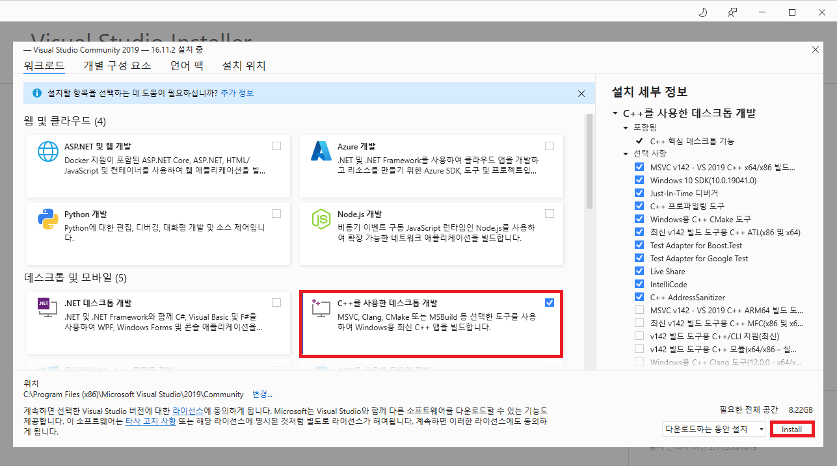Viewport: 837px width, 466px height.
Task: Open the 설치 위치 tab
Action: 244,66
